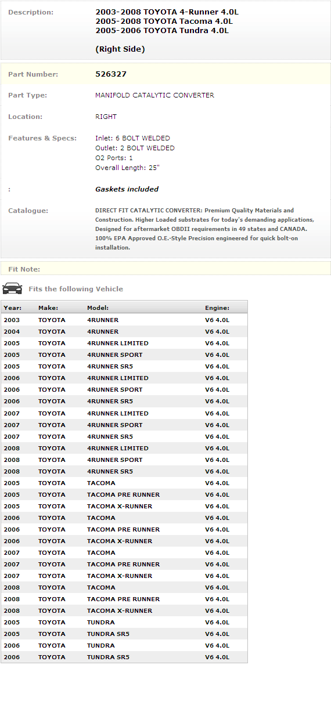The image size is (331, 712).
Task: Select the 2006 4RUNNER LIMITED row
Action: [124, 378]
